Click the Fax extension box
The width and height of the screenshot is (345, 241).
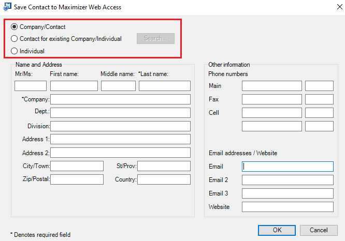pos(319,99)
